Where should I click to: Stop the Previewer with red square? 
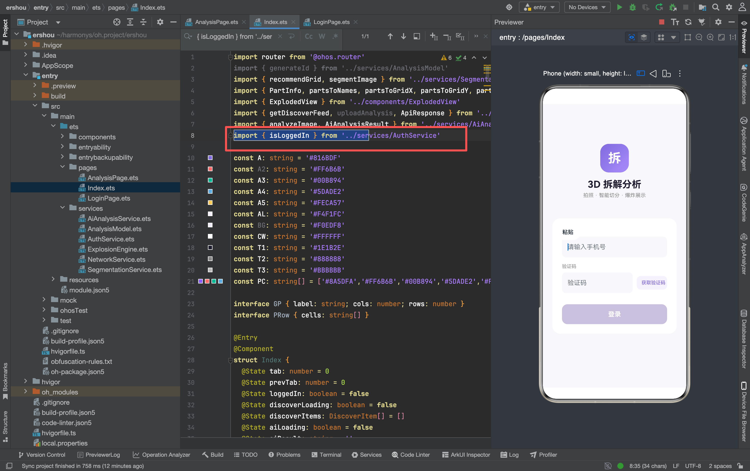(x=662, y=22)
